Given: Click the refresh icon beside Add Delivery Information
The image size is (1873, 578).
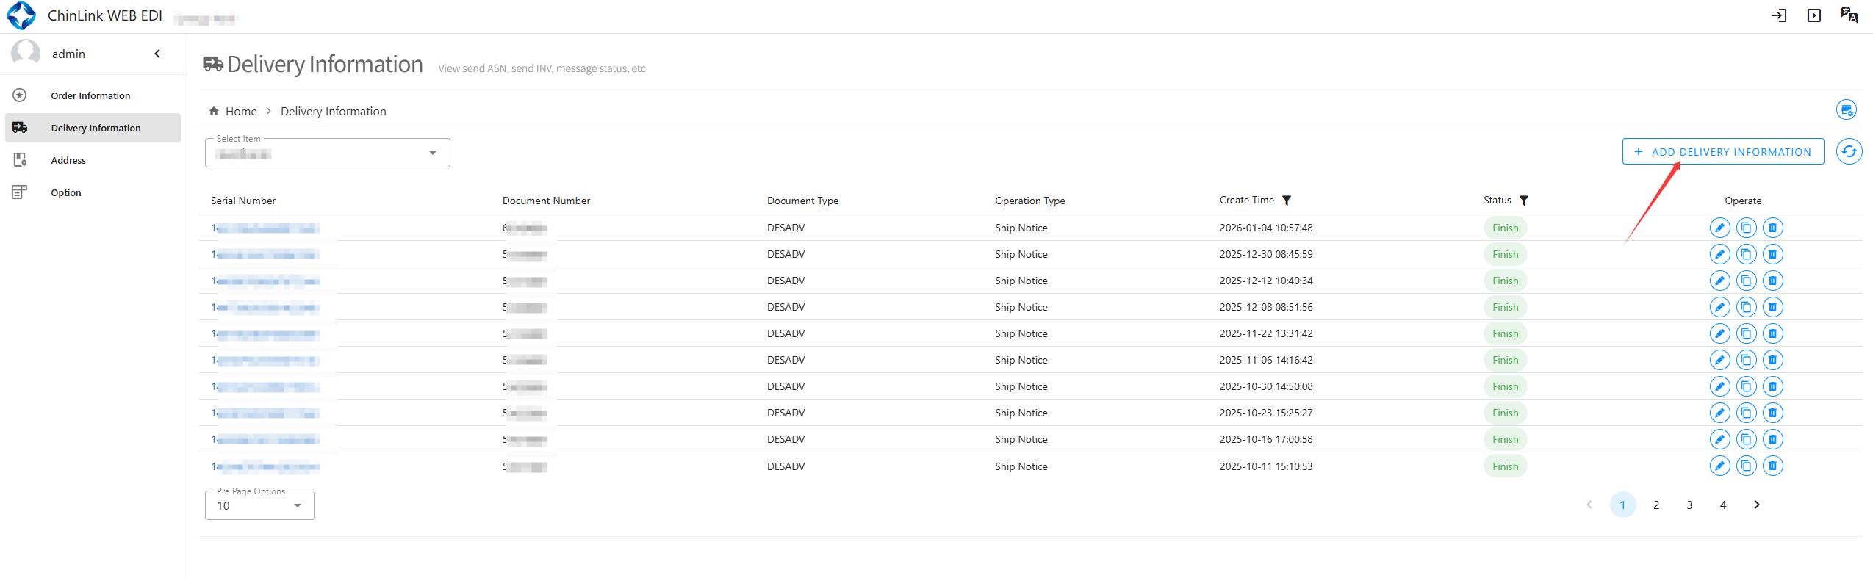Looking at the screenshot, I should (x=1849, y=152).
